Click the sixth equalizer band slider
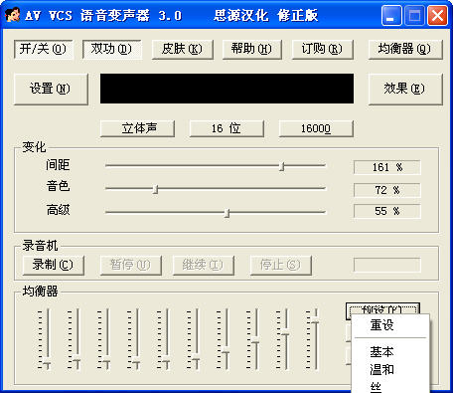 pos(197,339)
